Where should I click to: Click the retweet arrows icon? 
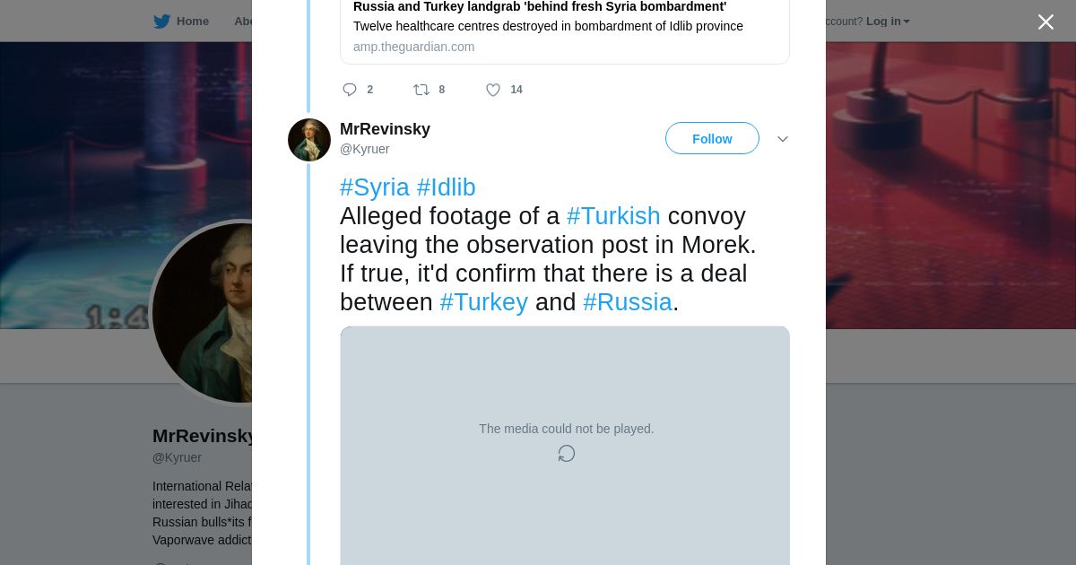coord(421,90)
